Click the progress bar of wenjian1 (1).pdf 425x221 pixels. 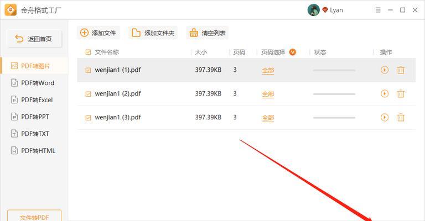[x=334, y=70]
